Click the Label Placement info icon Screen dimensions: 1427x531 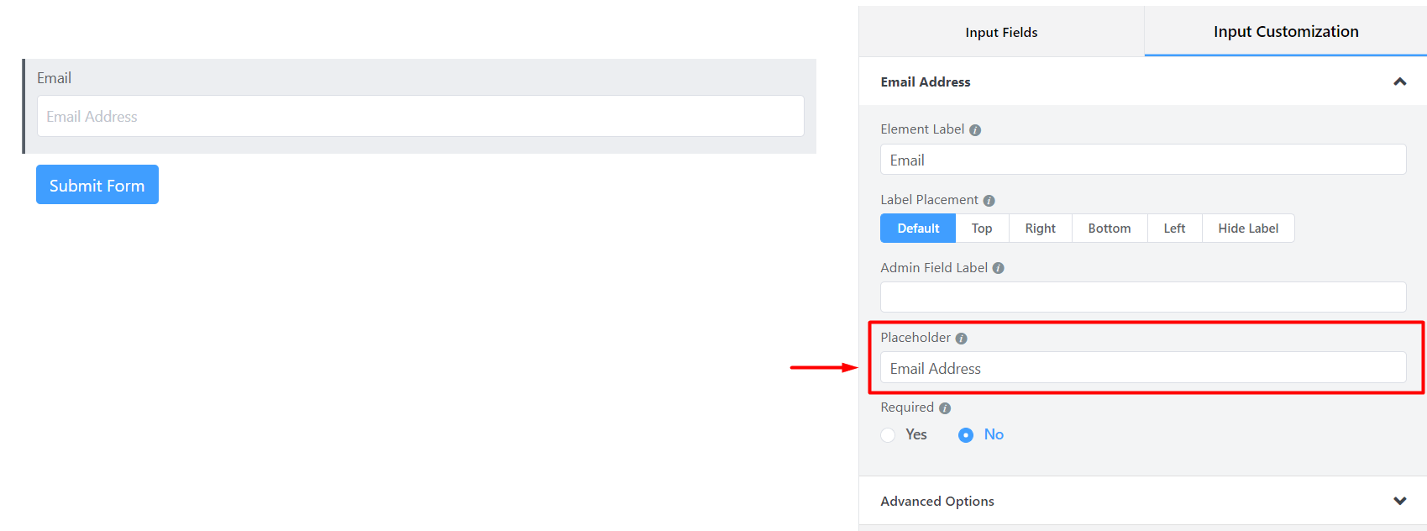pos(989,201)
